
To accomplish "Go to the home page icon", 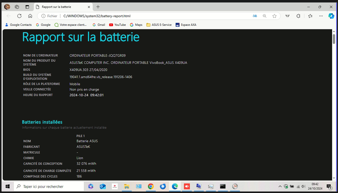I will (30, 16).
